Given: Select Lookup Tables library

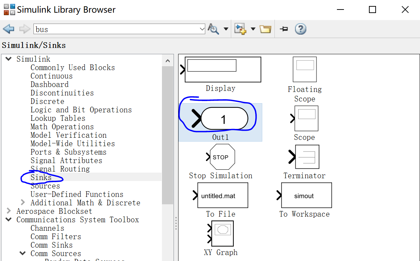Looking at the screenshot, I should tap(58, 118).
